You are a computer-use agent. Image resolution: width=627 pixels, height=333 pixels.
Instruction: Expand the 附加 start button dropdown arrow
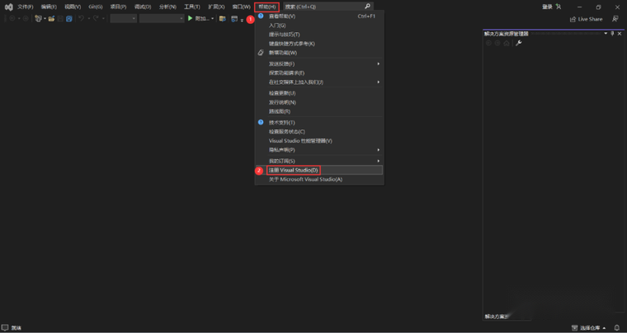213,19
